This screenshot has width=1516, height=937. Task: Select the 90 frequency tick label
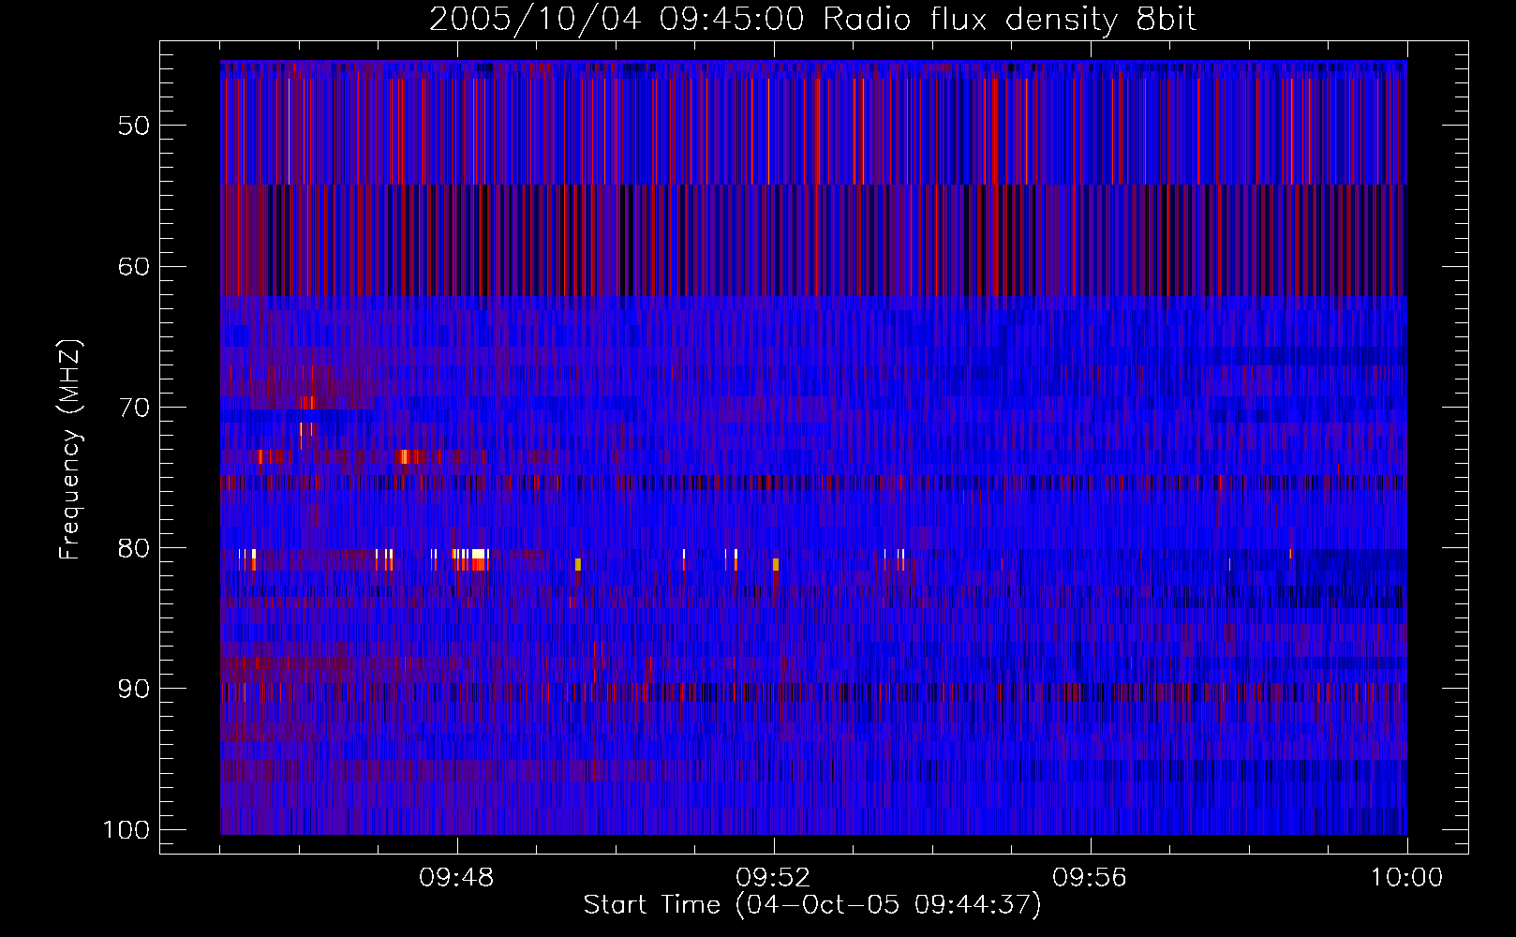coord(134,689)
